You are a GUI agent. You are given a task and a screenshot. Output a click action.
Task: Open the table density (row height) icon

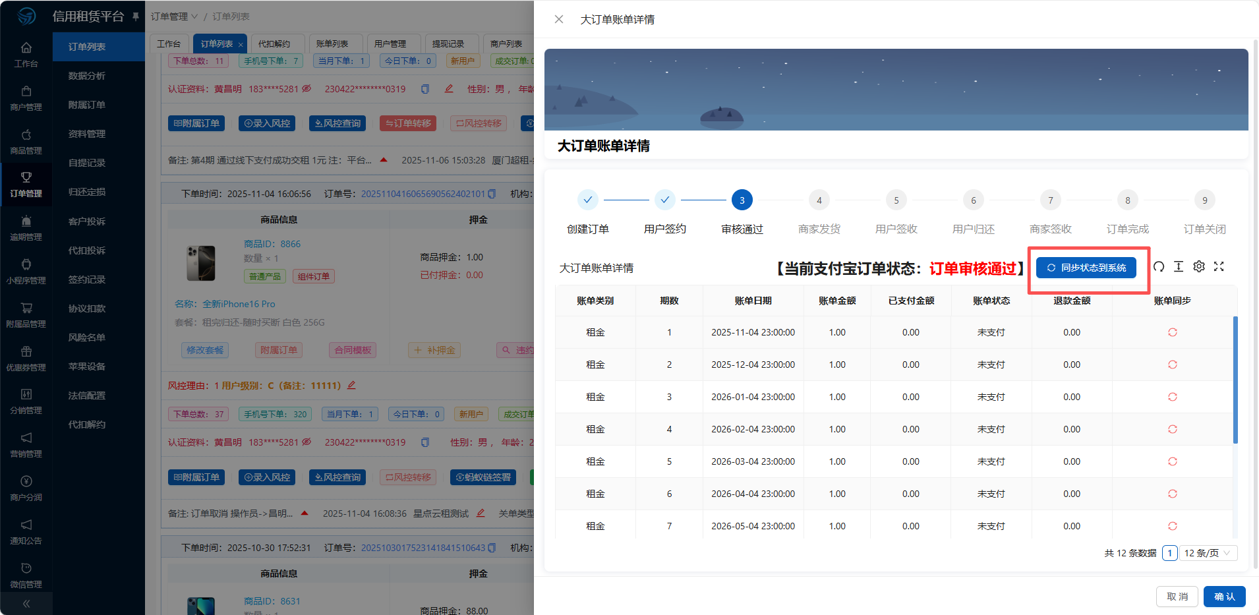[x=1179, y=267]
